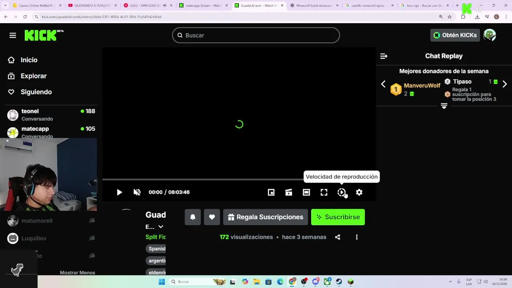Select the Spanish tag
Viewport: 512px width, 288px height.
click(156, 249)
